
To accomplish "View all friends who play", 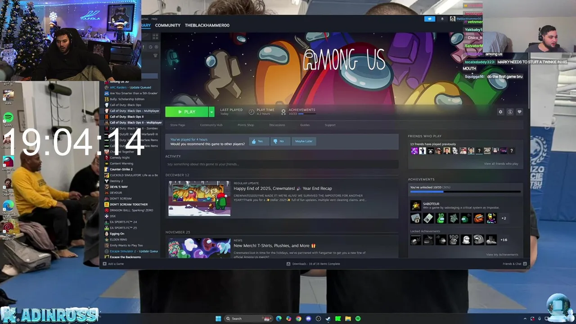I will 501,164.
